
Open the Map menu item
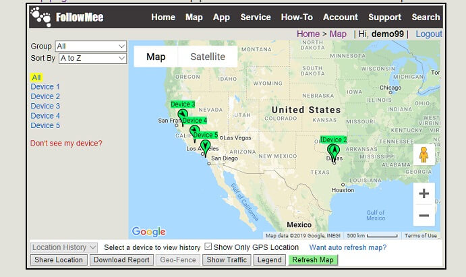(194, 18)
